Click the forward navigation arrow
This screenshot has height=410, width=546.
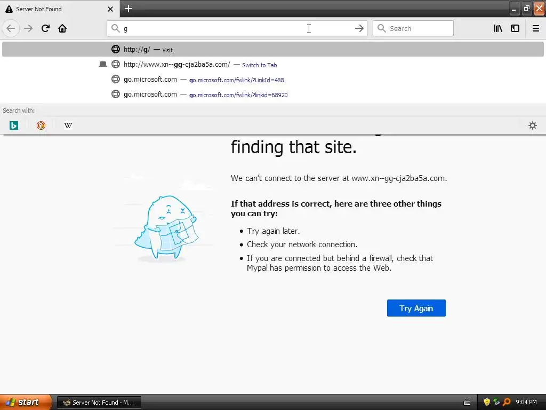pos(28,28)
